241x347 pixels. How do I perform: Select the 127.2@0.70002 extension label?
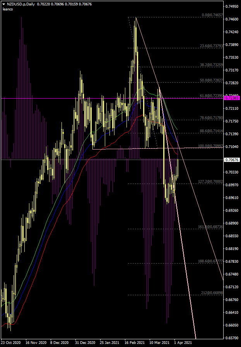click(210, 181)
